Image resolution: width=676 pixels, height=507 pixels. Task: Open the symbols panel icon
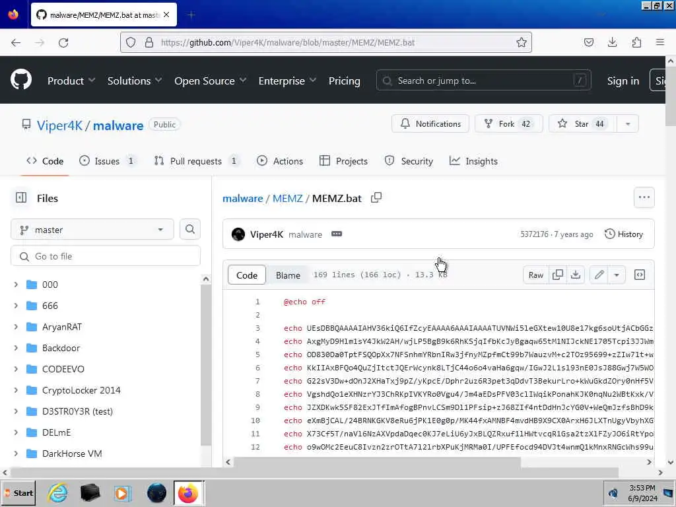click(x=640, y=275)
